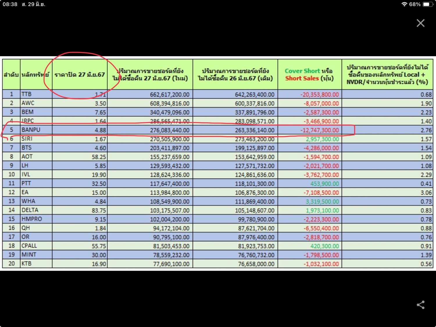This screenshot has height=327, width=436.
Task: Tap the 68% battery percentage text
Action: tap(415, 4)
